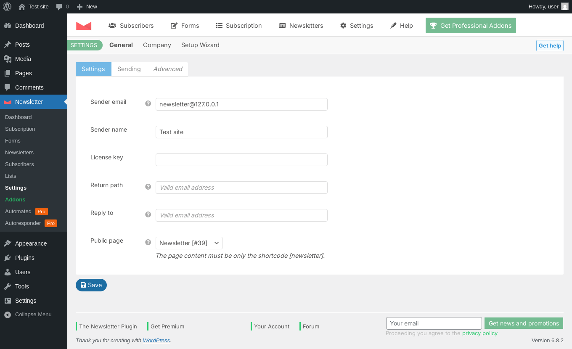Click the help icon beside Reply to

click(x=148, y=214)
